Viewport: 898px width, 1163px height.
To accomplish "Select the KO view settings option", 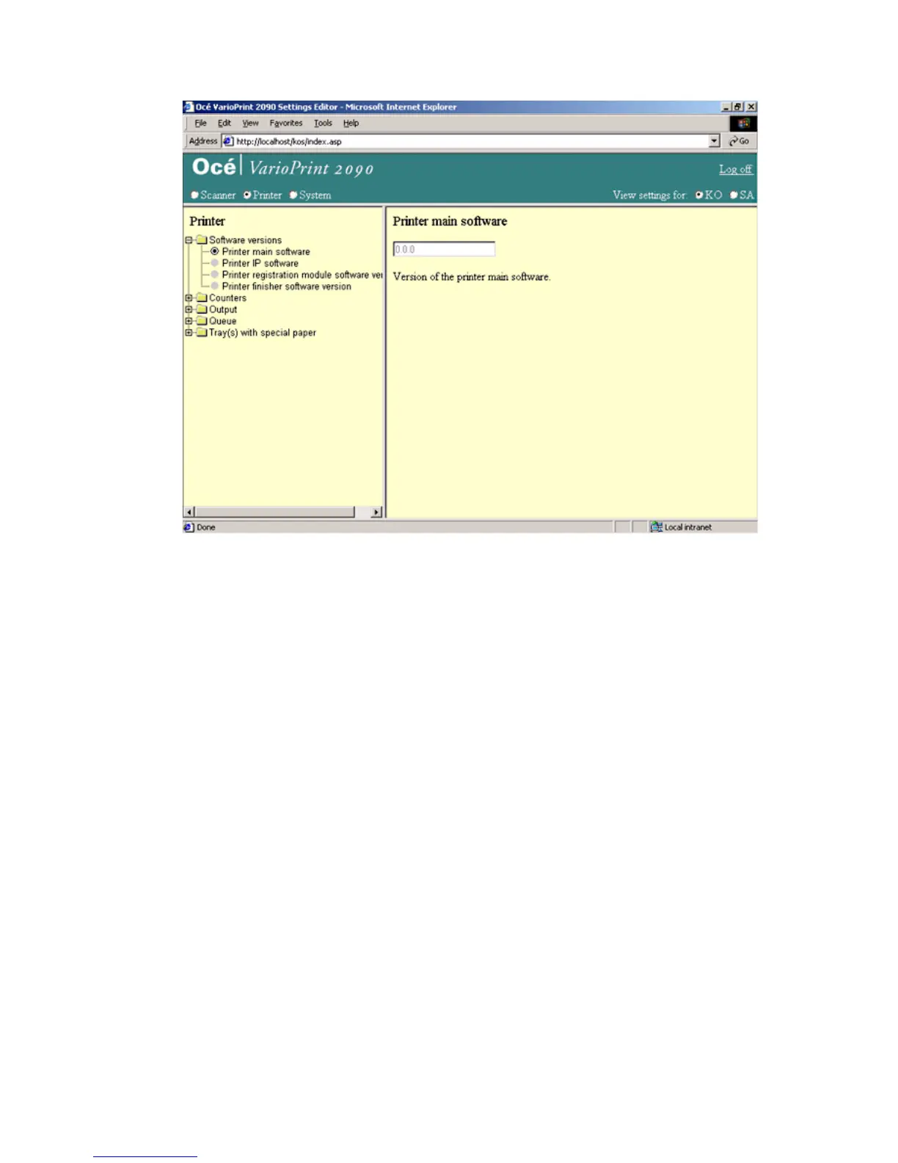I will tap(699, 195).
